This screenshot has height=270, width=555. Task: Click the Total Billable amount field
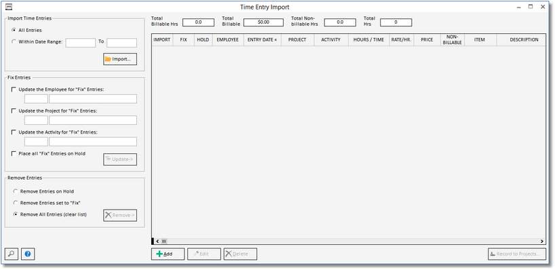pyautogui.click(x=263, y=22)
